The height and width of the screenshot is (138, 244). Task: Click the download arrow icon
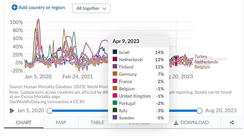point(176,123)
